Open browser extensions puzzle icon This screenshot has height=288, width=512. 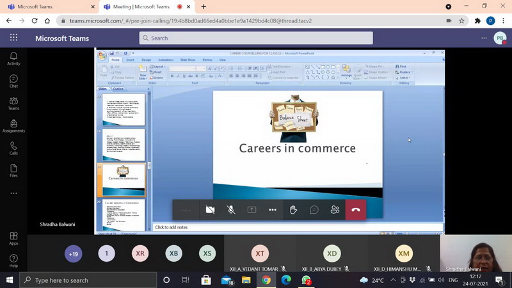tap(477, 20)
